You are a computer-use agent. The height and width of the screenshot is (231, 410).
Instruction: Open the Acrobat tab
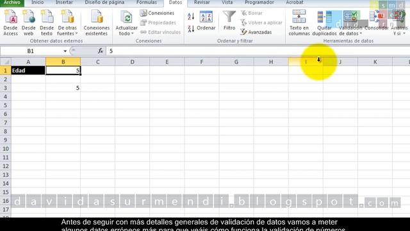(295, 3)
